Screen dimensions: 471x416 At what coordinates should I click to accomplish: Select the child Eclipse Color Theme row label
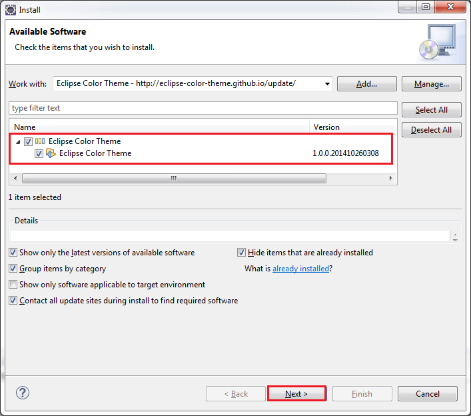pyautogui.click(x=95, y=153)
